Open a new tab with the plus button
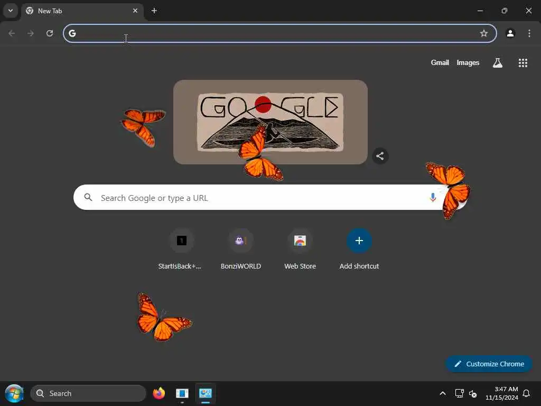 tap(154, 11)
